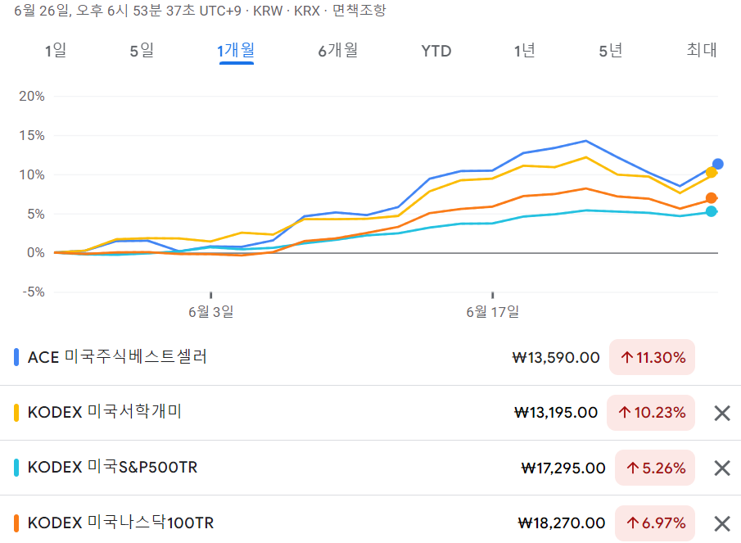Viewport: 741px width, 543px height.
Task: Remove KODEX 미국나스닥100TR from comparison
Action: (722, 523)
